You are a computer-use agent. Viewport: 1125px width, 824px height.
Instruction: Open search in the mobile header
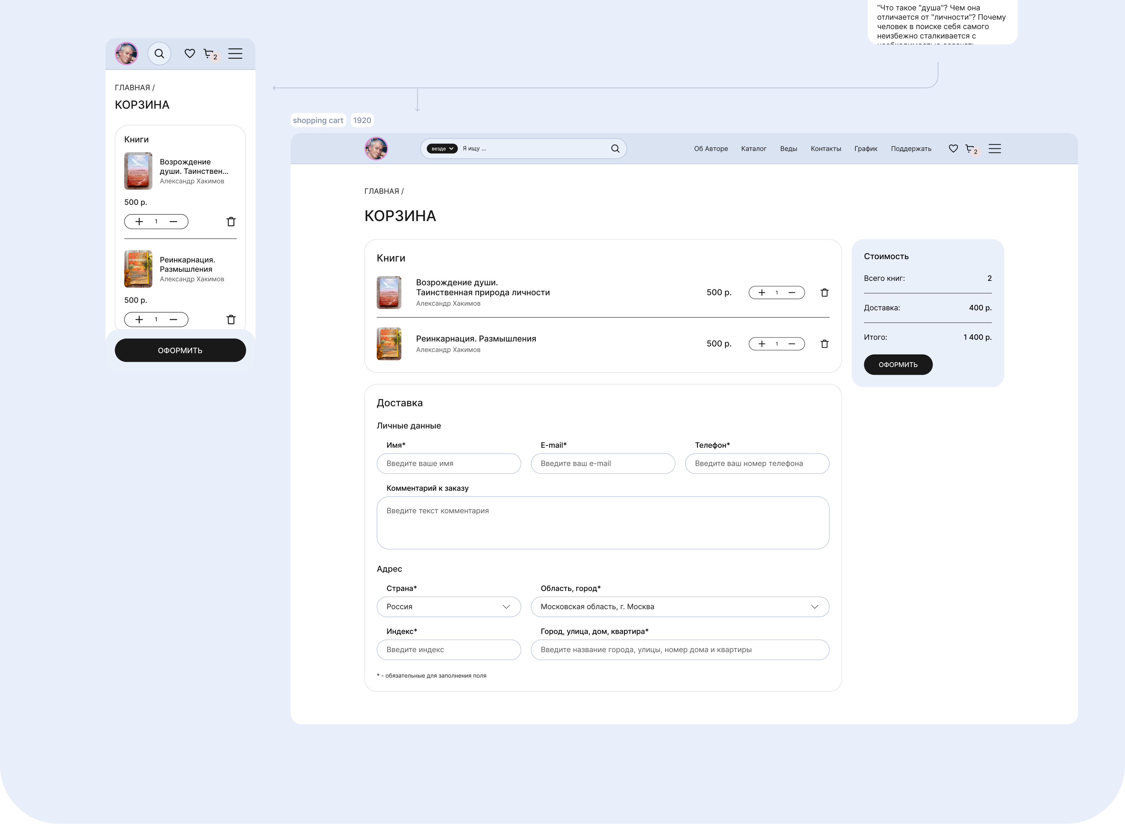coord(159,53)
